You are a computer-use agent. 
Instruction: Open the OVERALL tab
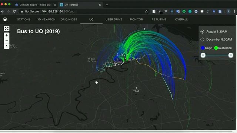[x=181, y=20]
